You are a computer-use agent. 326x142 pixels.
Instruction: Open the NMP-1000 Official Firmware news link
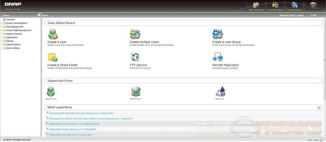pyautogui.click(x=81, y=113)
